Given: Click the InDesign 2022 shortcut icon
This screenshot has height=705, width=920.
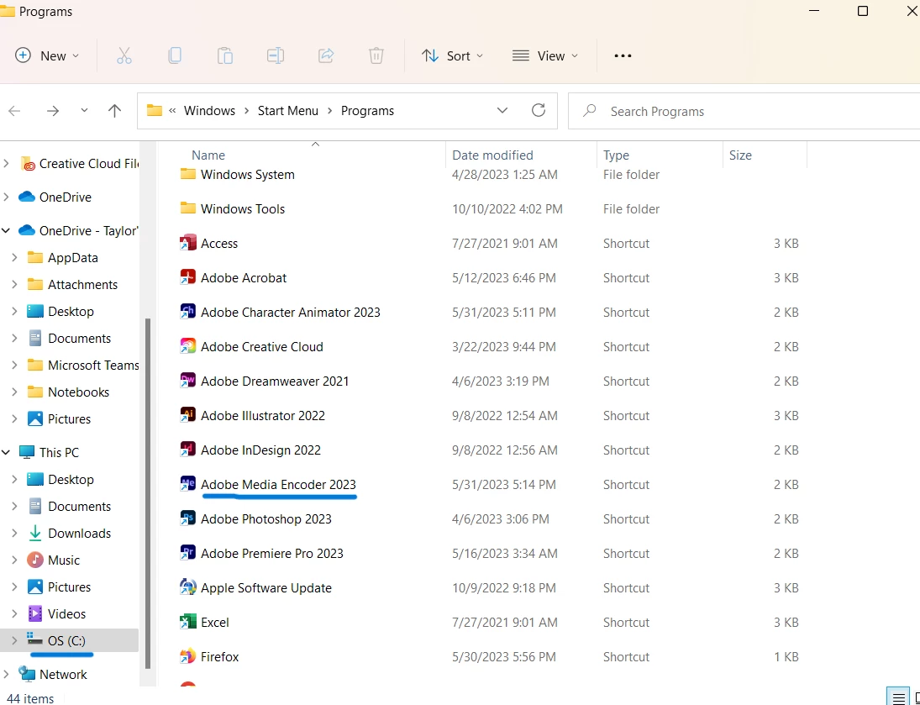Looking at the screenshot, I should [x=187, y=450].
